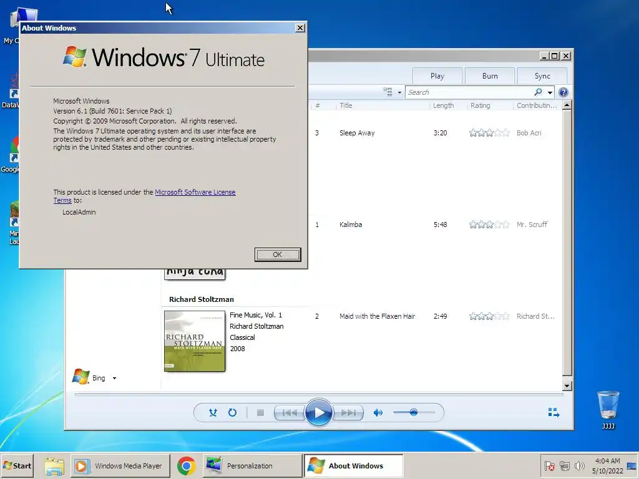
Task: Click the Previous track button
Action: click(290, 413)
